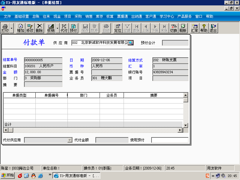
Task: Open the 库存 menu
Action: pos(99,16)
